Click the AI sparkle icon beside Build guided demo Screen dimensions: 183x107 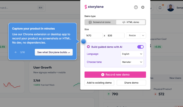point(88,47)
